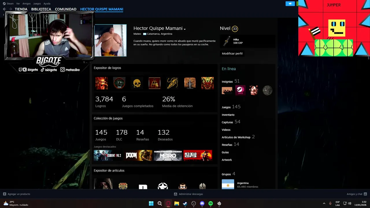
Task: Open the silver coin badge
Action: click(x=267, y=90)
